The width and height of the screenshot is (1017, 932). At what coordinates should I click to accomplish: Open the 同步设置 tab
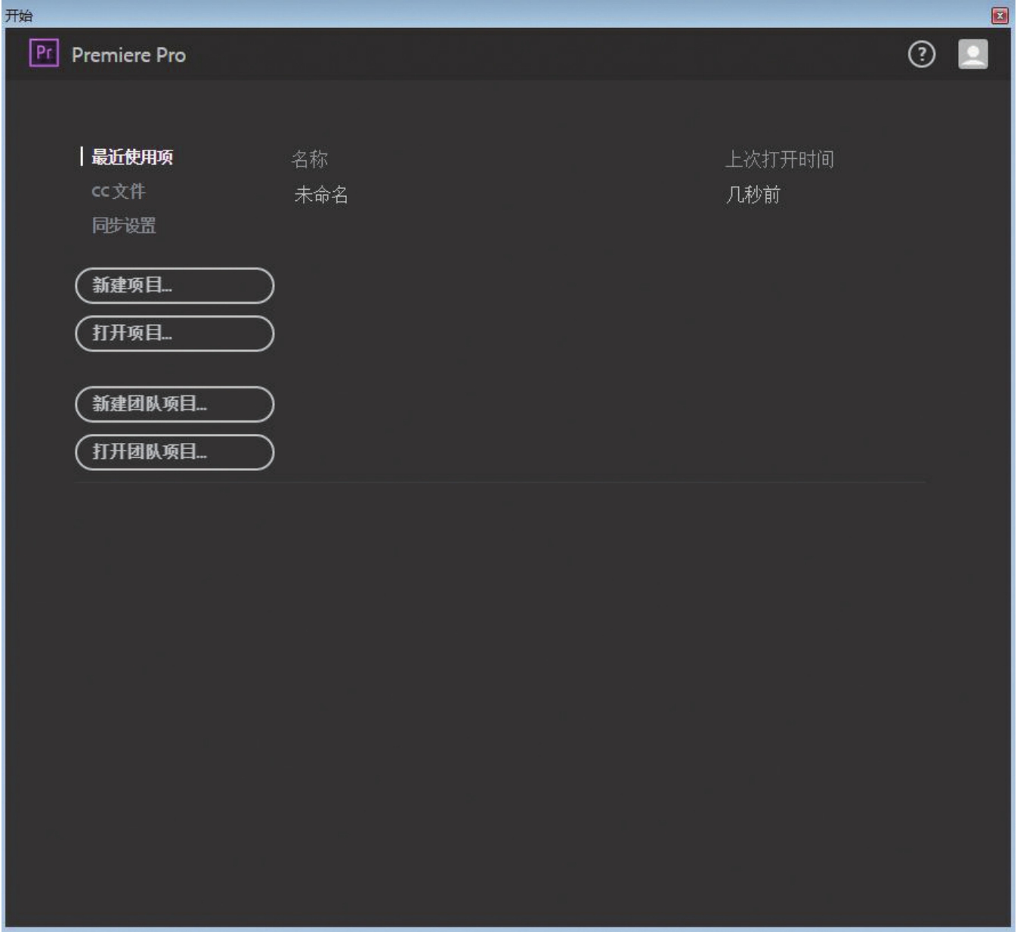(x=124, y=225)
